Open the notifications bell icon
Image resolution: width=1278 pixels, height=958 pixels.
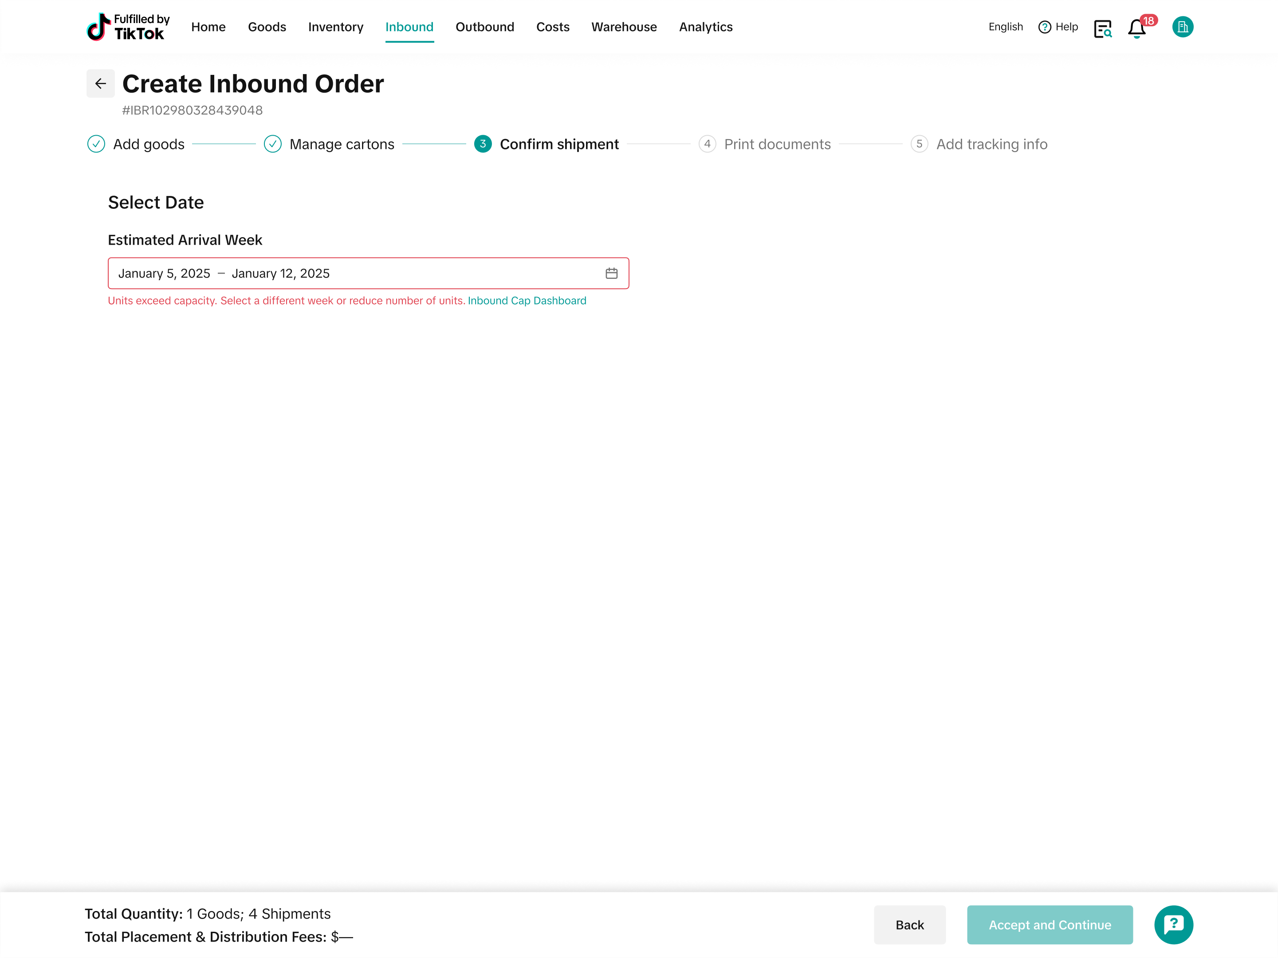[x=1136, y=28]
